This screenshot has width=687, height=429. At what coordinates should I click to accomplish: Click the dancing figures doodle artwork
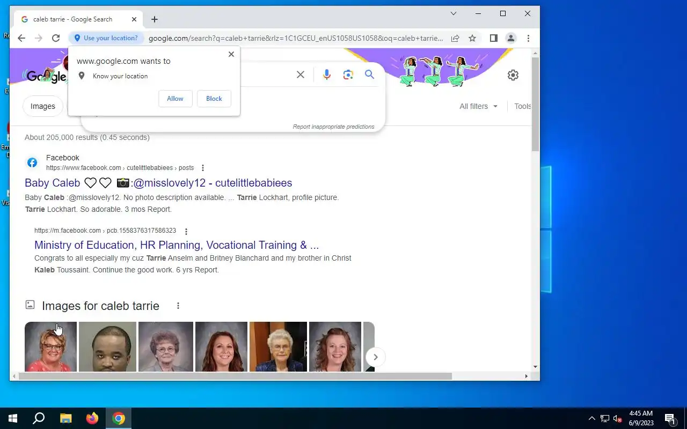coord(440,71)
